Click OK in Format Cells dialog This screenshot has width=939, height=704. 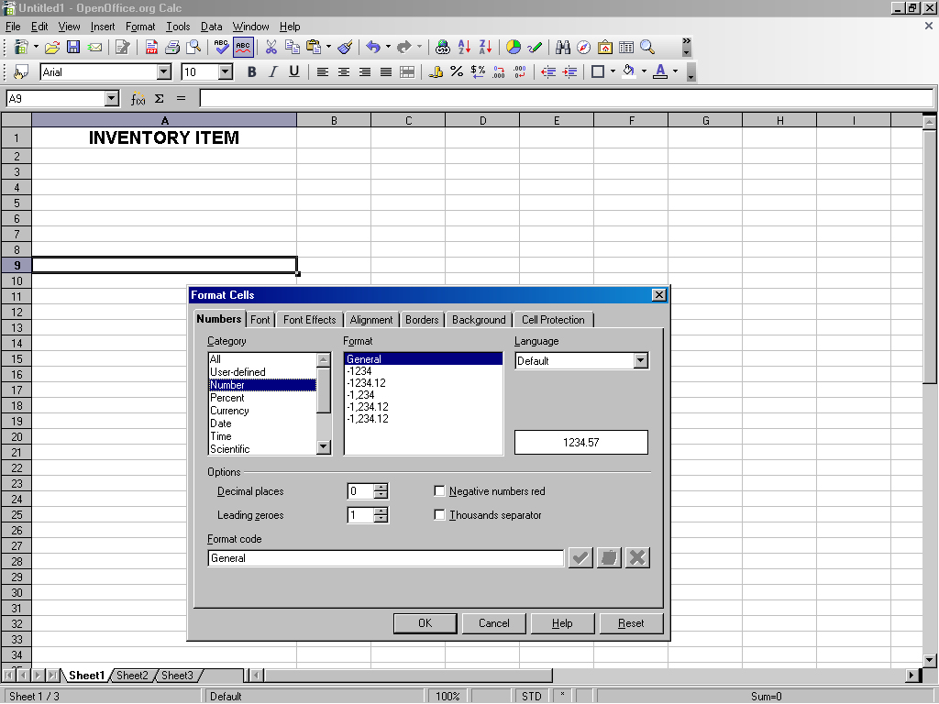pos(425,623)
